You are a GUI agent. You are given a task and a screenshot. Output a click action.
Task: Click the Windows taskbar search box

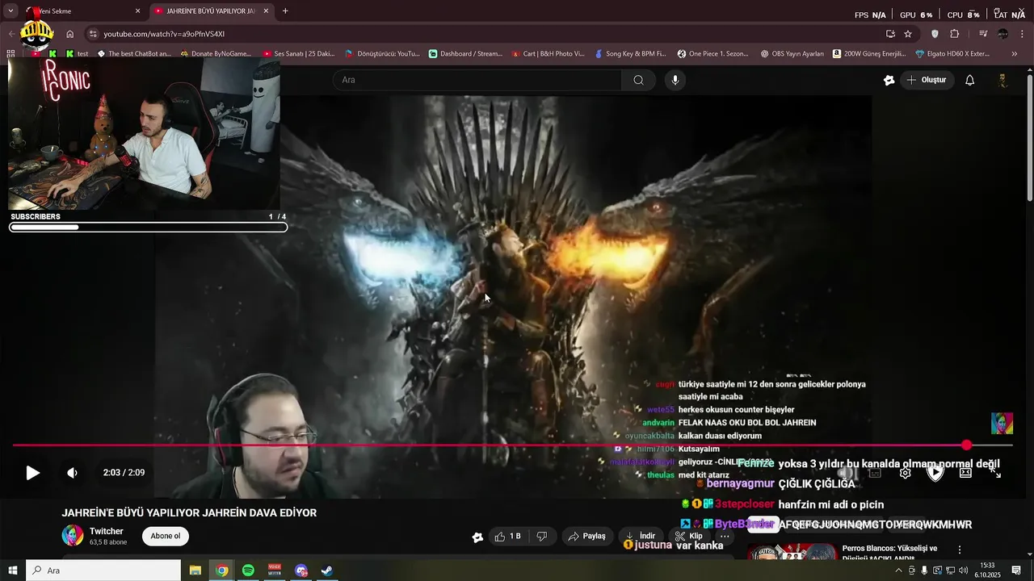click(103, 571)
